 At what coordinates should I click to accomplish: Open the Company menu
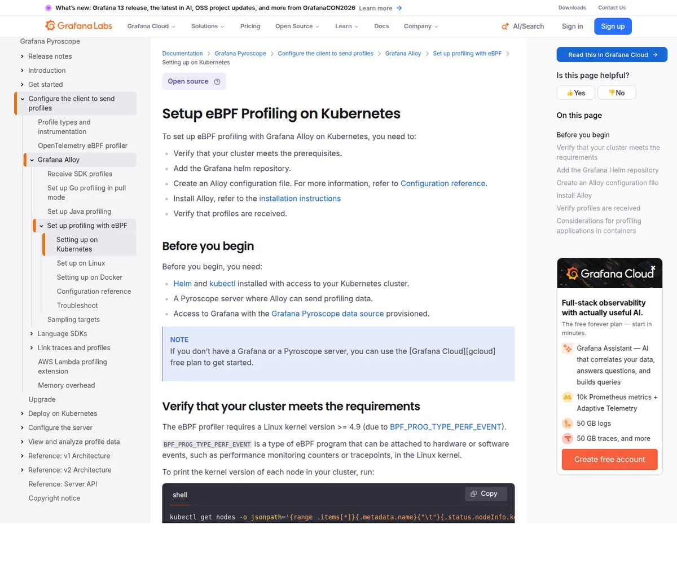click(x=420, y=26)
